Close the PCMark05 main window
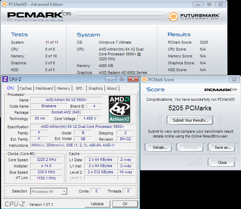This screenshot has width=241, height=209. [220, 4]
